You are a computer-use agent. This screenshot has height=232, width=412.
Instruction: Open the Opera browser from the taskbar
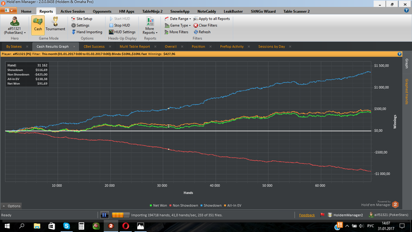coord(125,226)
